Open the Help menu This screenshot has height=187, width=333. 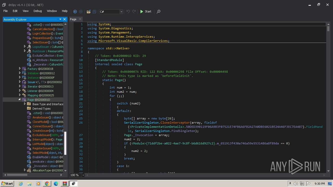[65, 11]
